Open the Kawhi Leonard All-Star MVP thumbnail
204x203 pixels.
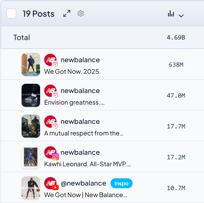(x=31, y=157)
